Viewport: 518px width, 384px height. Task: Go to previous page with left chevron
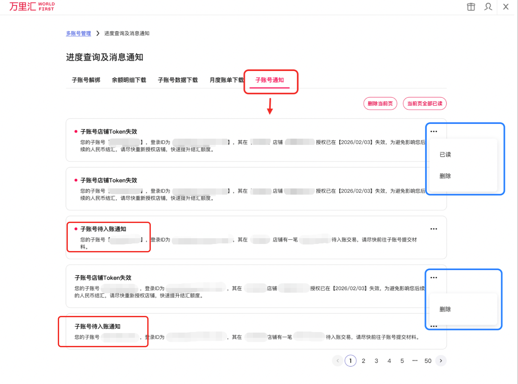point(337,361)
